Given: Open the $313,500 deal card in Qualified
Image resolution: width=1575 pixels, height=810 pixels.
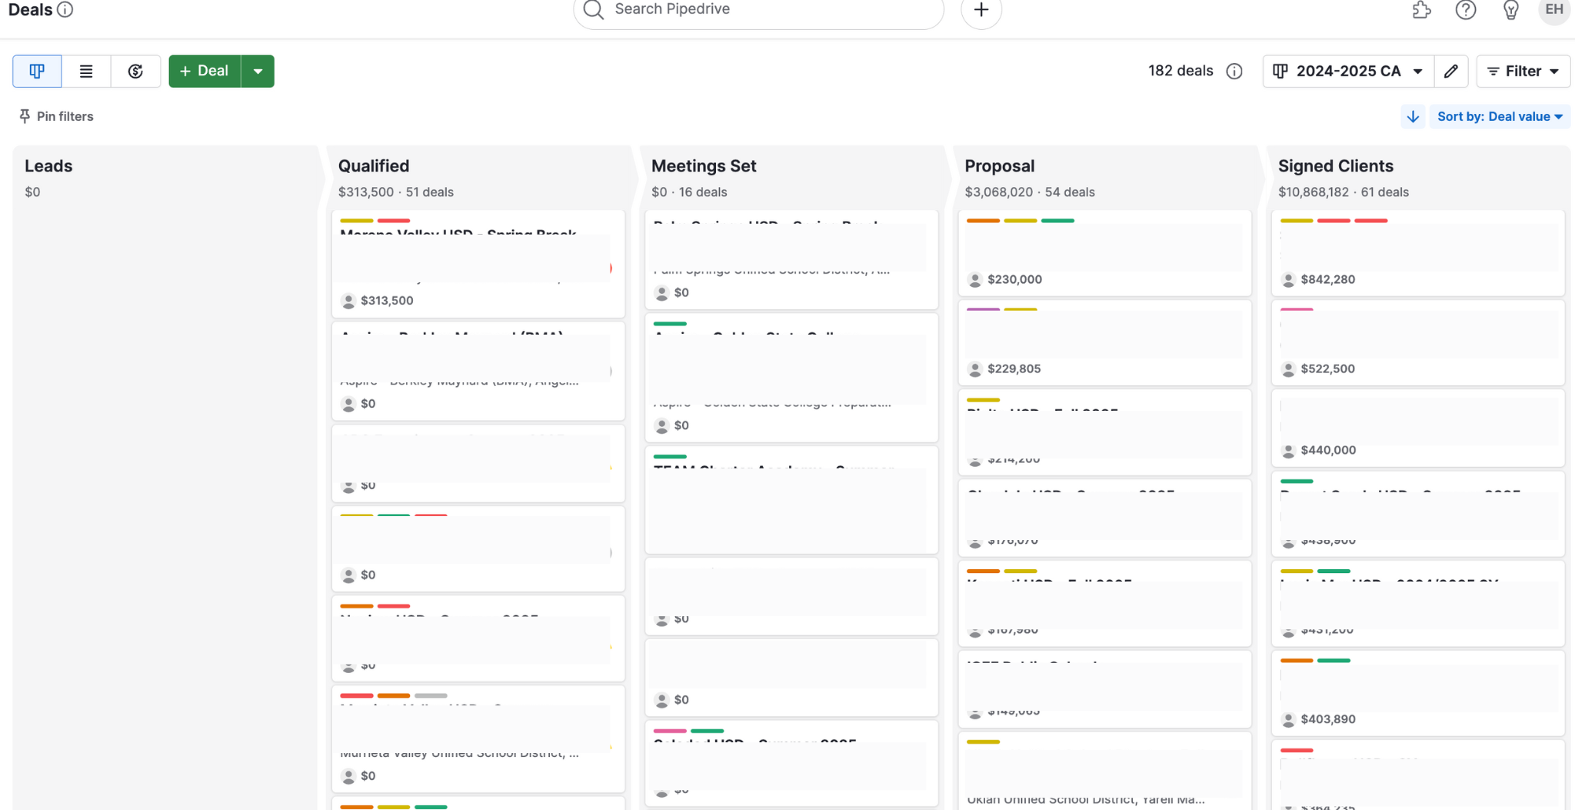Looking at the screenshot, I should pos(478,264).
